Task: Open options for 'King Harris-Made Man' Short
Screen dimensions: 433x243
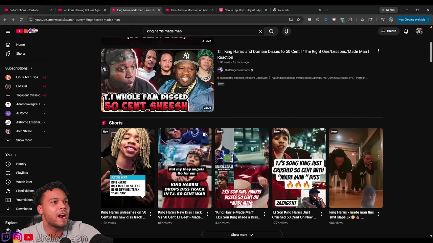Action: point(265,214)
